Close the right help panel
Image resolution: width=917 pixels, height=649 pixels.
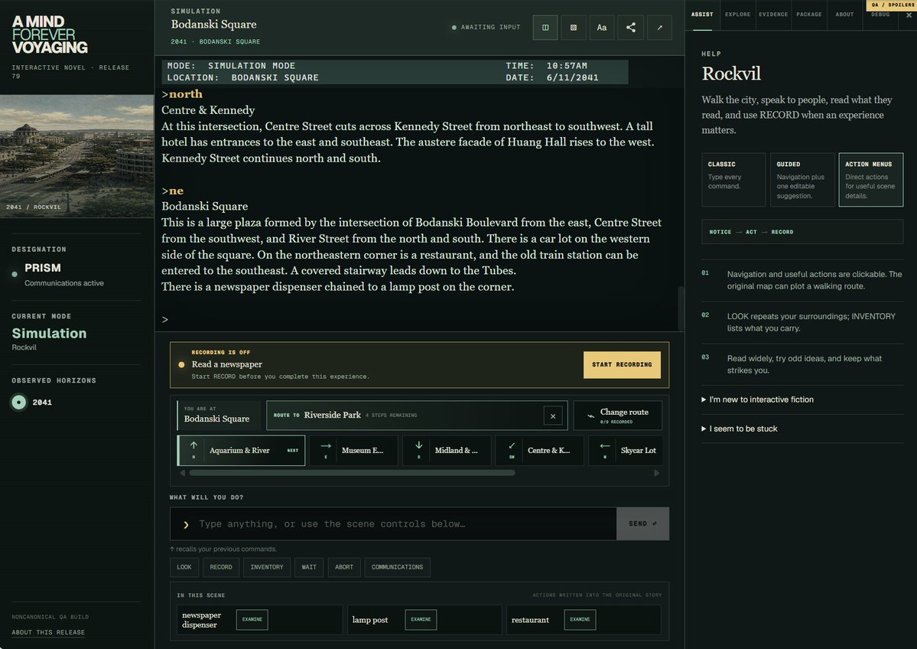tap(909, 15)
